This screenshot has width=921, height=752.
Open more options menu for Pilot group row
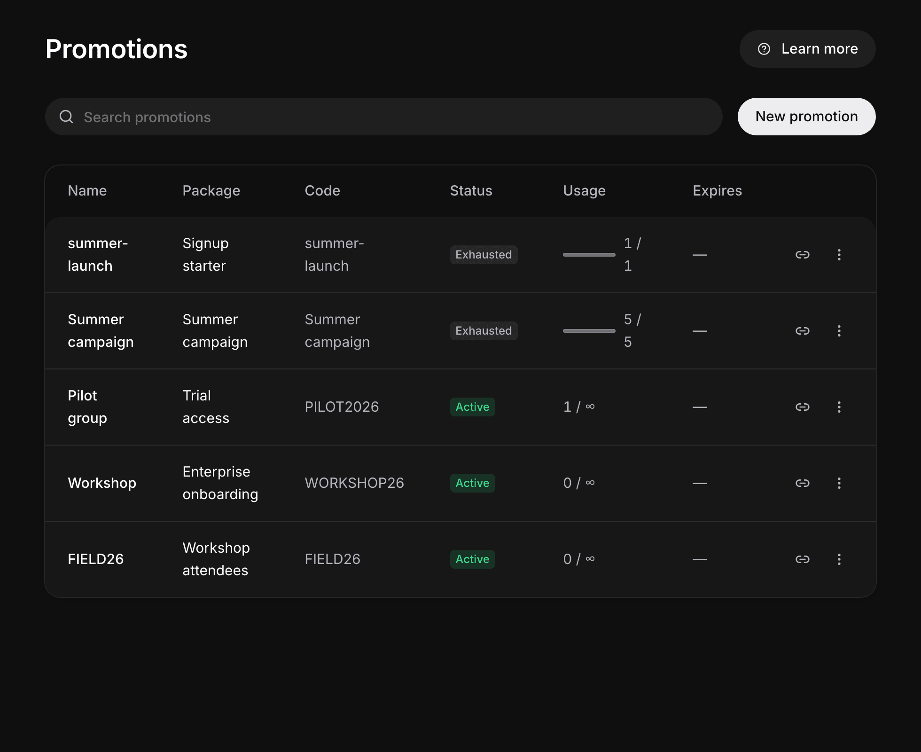tap(839, 407)
